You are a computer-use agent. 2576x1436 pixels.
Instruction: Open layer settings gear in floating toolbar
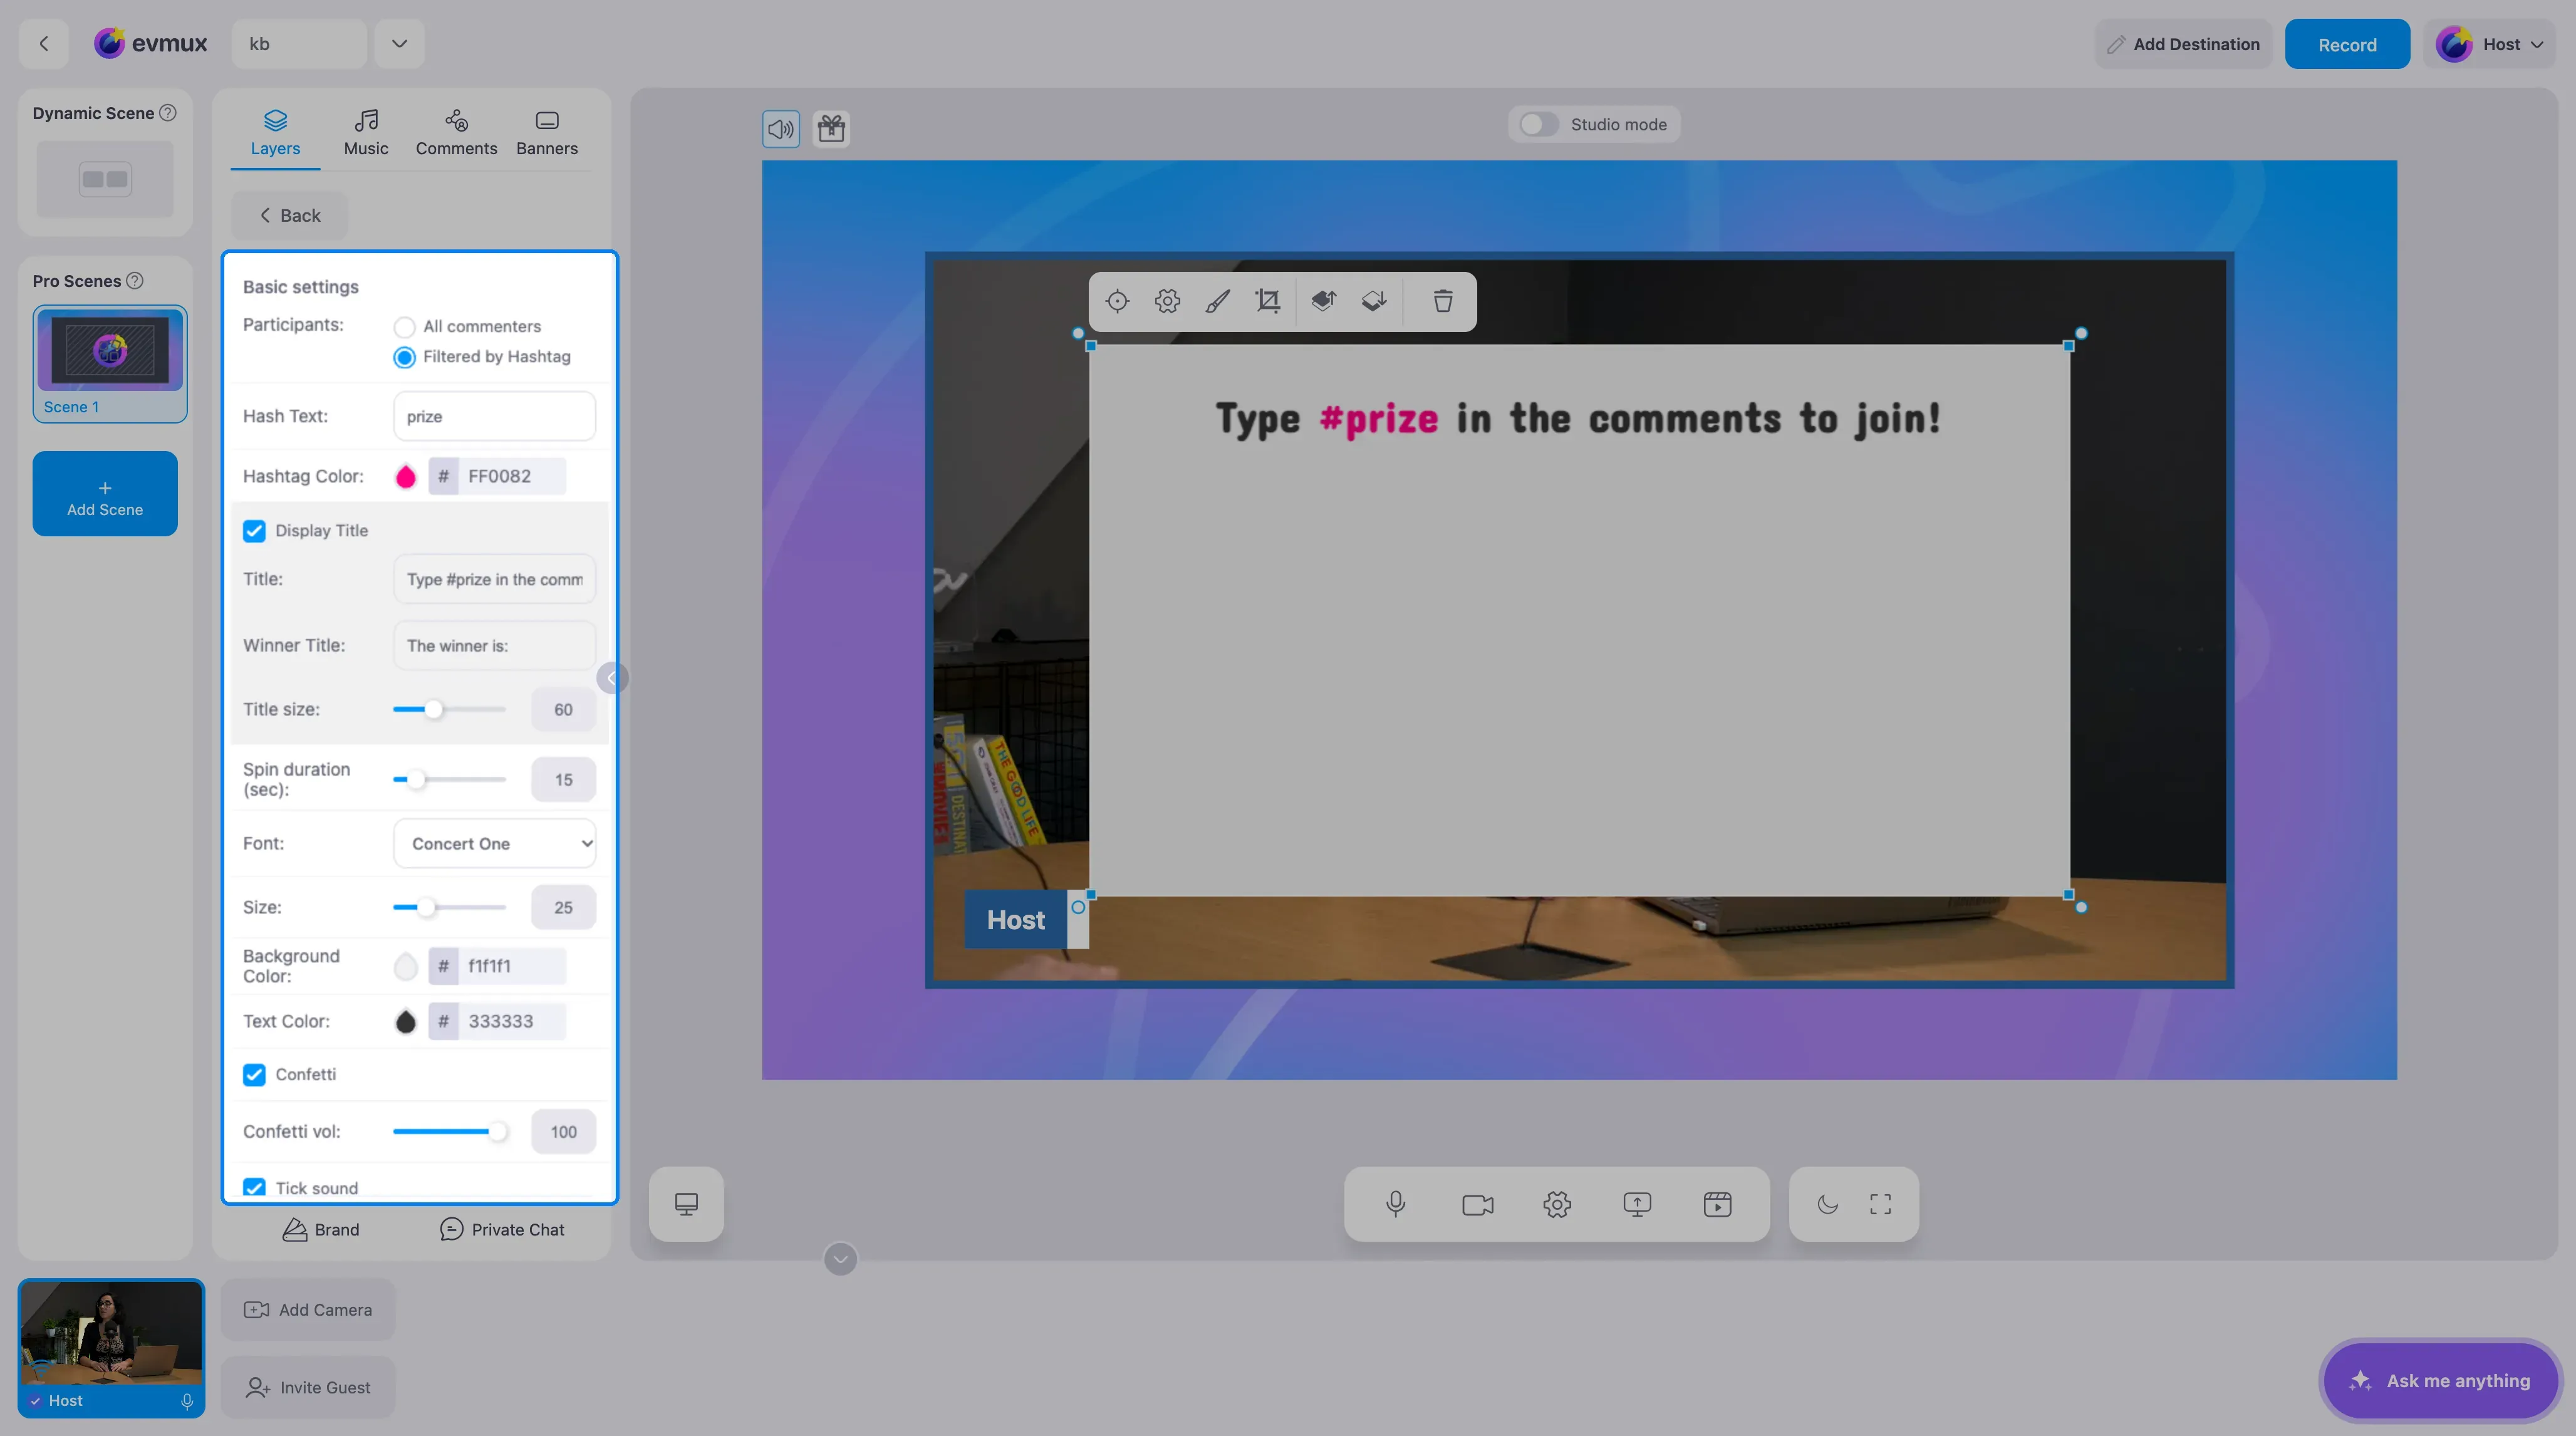pos(1167,301)
